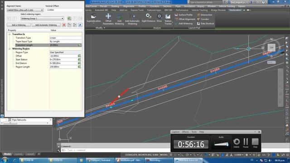Pick Offset value in drawing
290x163 pixels.
point(79,56)
